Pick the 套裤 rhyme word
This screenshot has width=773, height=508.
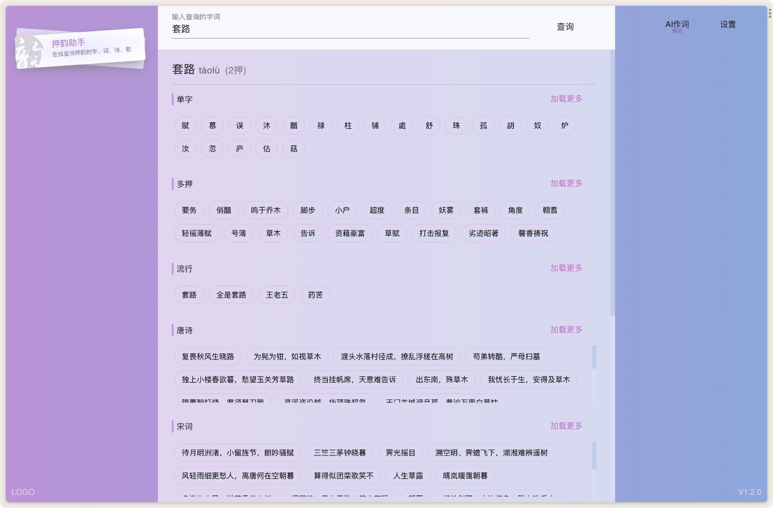481,210
